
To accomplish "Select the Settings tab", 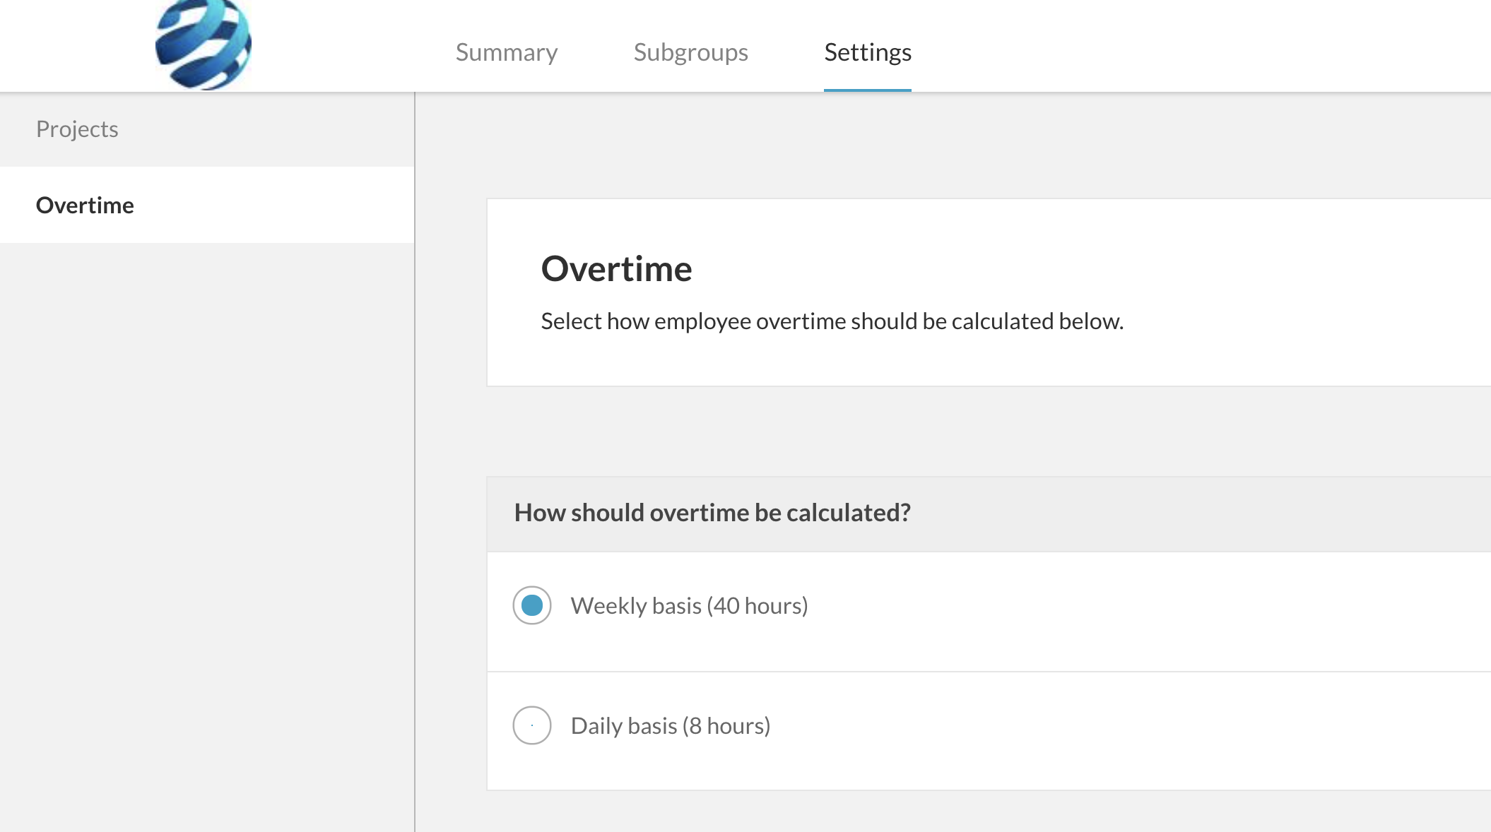I will (x=868, y=52).
